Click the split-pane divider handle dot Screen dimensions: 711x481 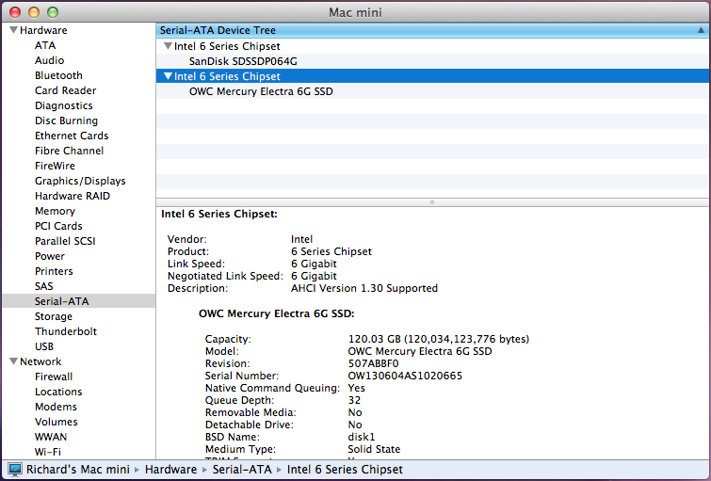click(432, 202)
